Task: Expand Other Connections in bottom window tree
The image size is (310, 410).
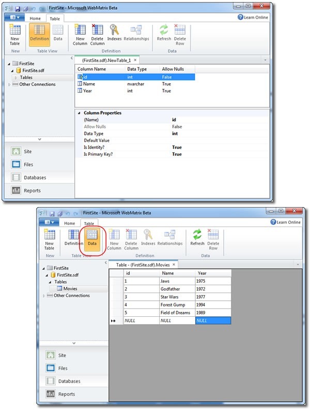Action: tap(43, 296)
